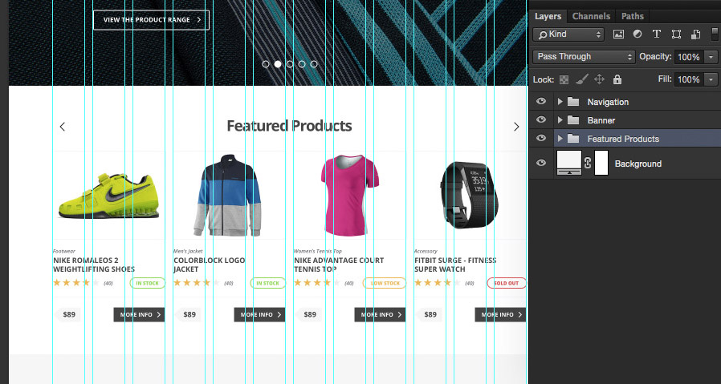Select the fifth banner slider dot
The image size is (721, 384).
[314, 64]
